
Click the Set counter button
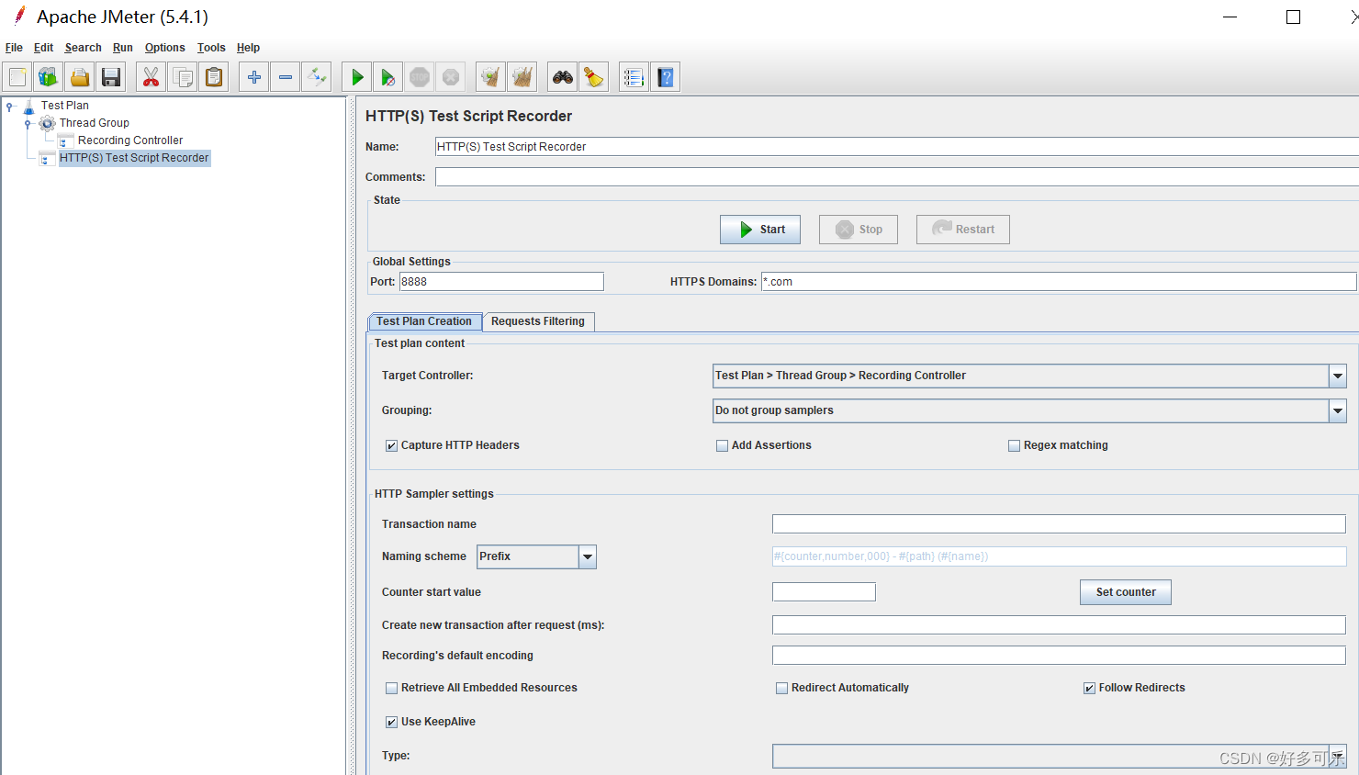[x=1126, y=592]
